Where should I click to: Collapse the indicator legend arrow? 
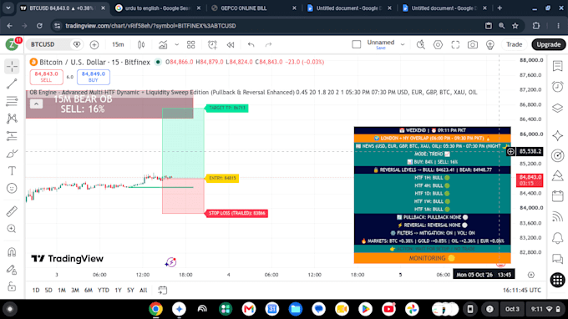tap(36, 104)
